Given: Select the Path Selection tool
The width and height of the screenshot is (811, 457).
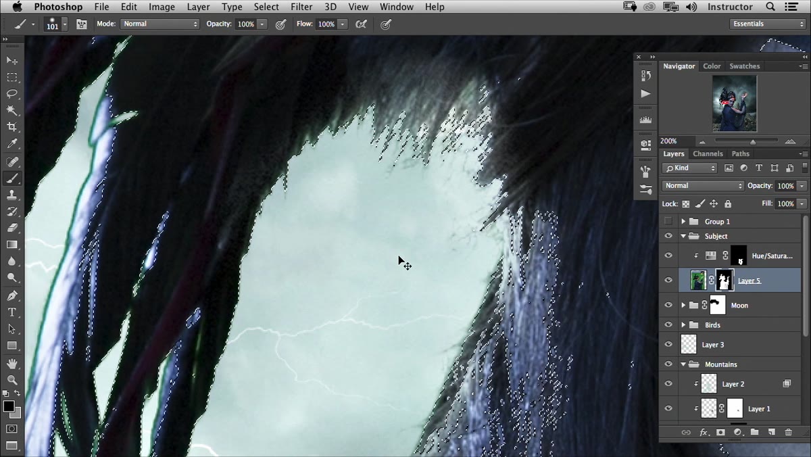Looking at the screenshot, I should click(12, 329).
